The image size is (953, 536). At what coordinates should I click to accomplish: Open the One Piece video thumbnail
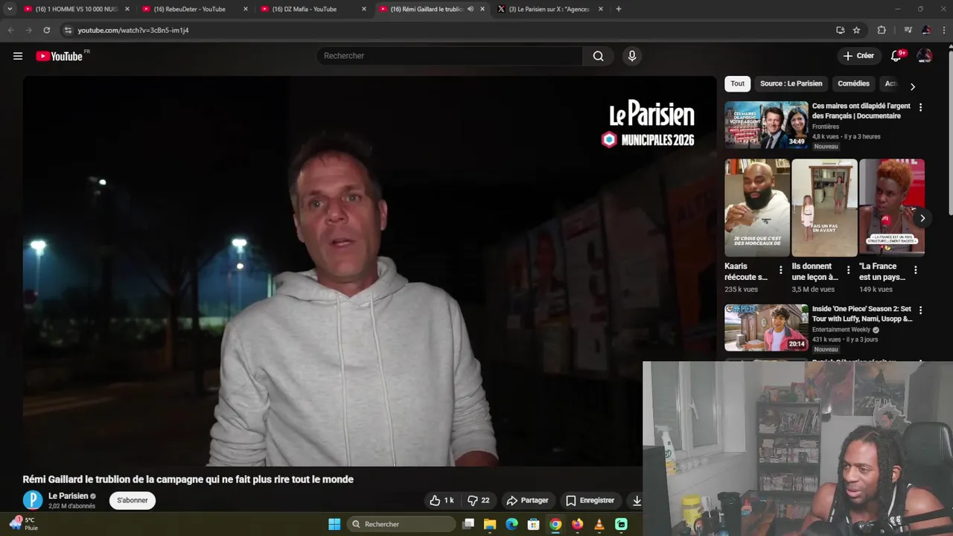766,328
